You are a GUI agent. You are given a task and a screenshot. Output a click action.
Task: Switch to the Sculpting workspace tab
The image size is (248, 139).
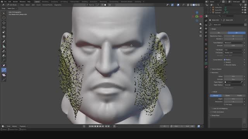(x=54, y=2)
